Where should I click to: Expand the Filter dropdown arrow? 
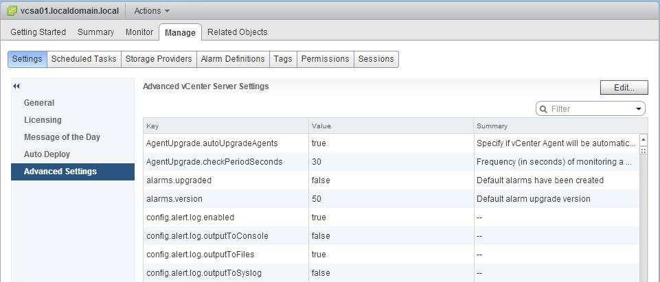tap(639, 108)
